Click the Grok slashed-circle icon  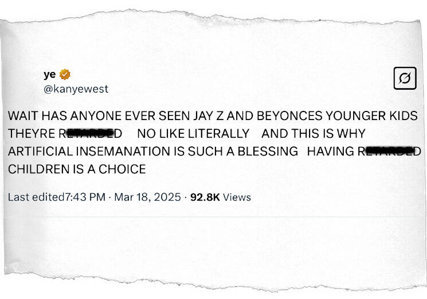click(x=405, y=78)
